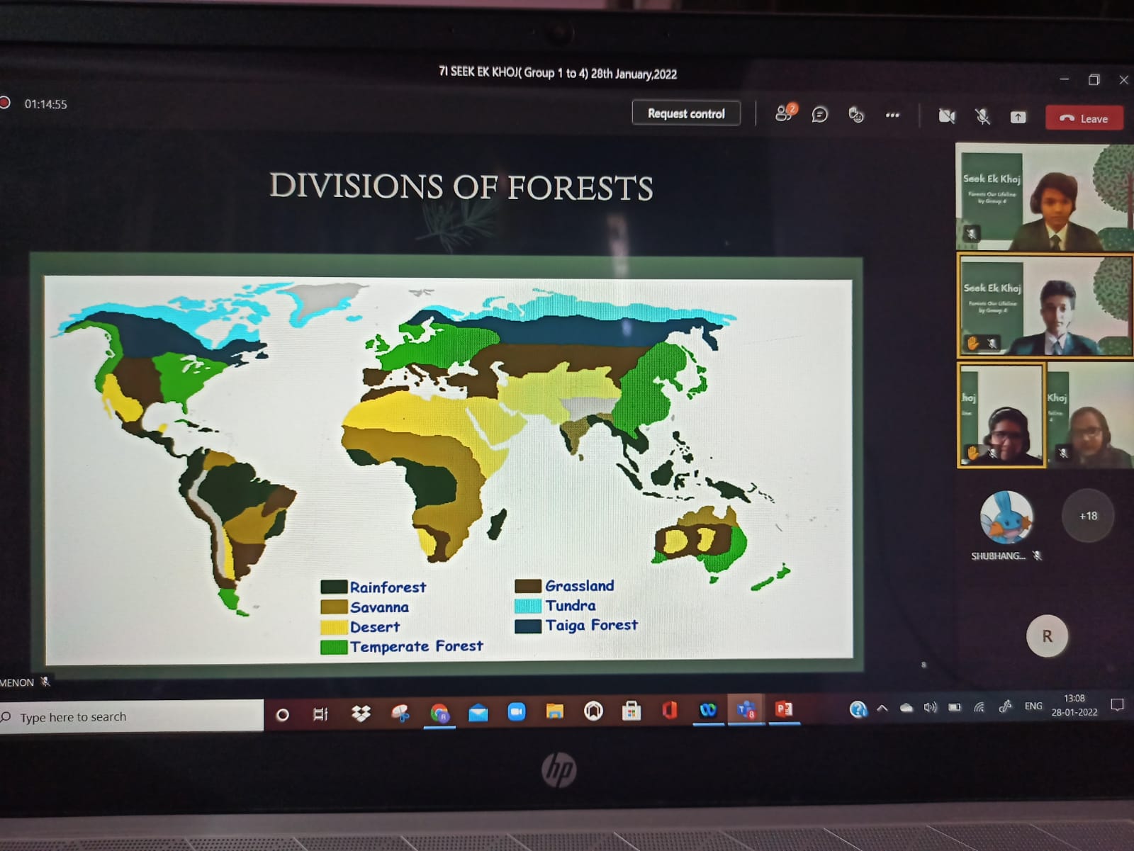The image size is (1134, 851).
Task: Click the 'DIVISIONS OF FORESTS' slide title
Action: point(461,187)
